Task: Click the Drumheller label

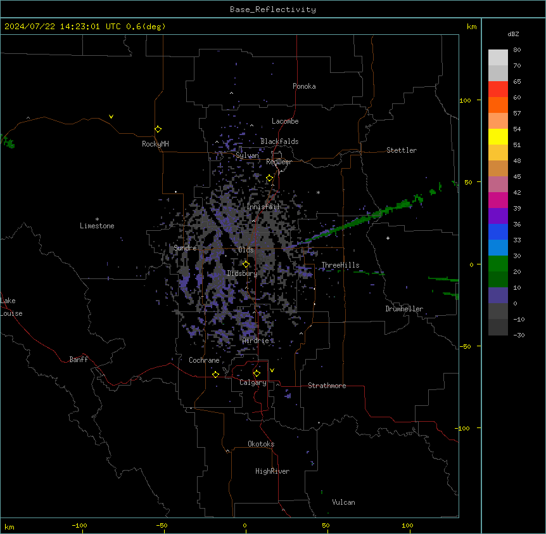Action: click(x=404, y=309)
